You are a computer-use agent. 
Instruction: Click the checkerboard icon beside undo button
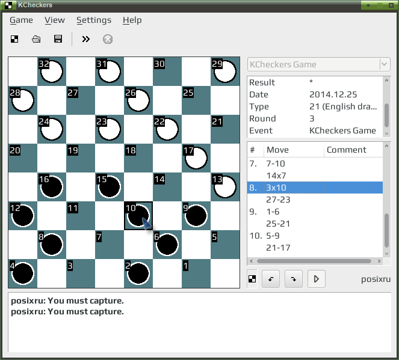tap(252, 279)
